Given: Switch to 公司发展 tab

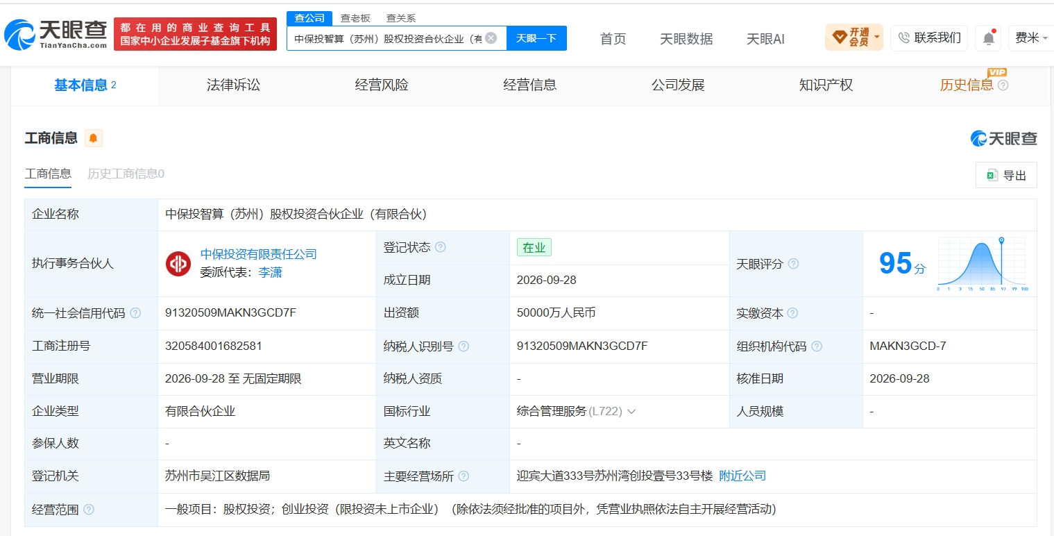Looking at the screenshot, I should 678,85.
